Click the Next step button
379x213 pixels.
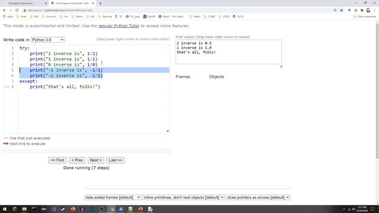(96, 160)
